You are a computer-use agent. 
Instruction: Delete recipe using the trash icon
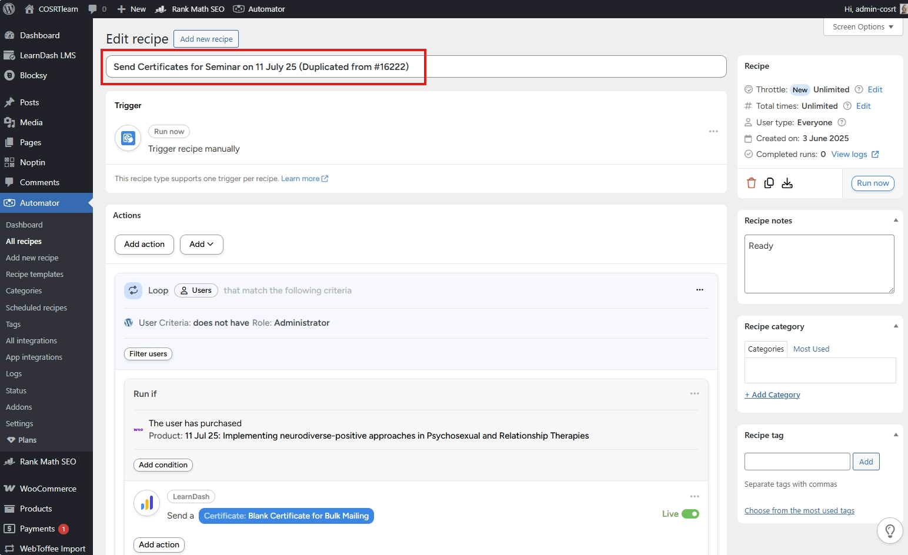[751, 183]
